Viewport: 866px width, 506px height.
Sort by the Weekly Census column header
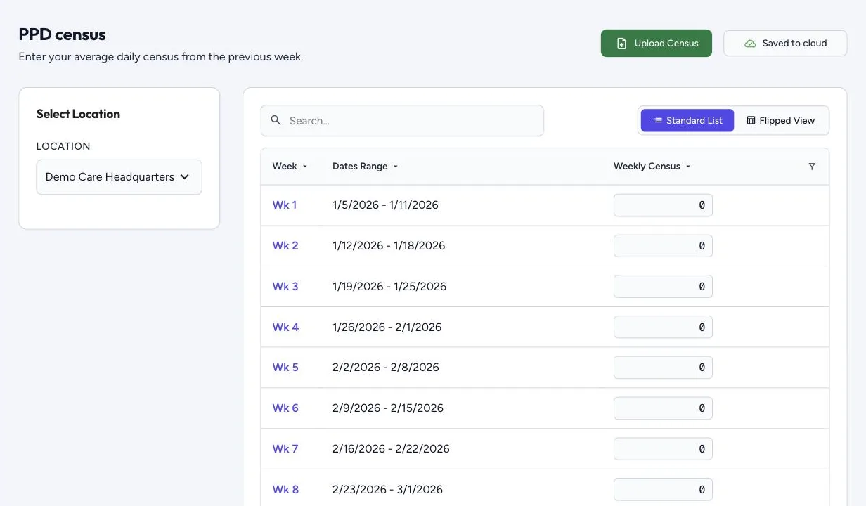tap(652, 167)
